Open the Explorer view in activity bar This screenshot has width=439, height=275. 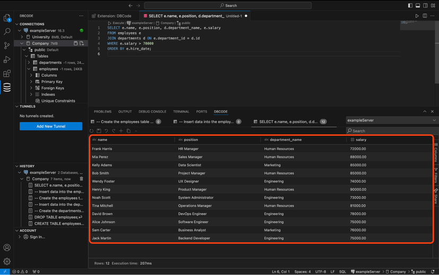[x=7, y=18]
